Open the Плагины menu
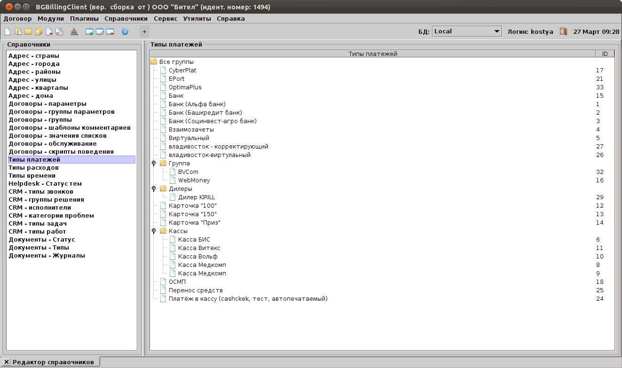The image size is (622, 368). point(84,19)
